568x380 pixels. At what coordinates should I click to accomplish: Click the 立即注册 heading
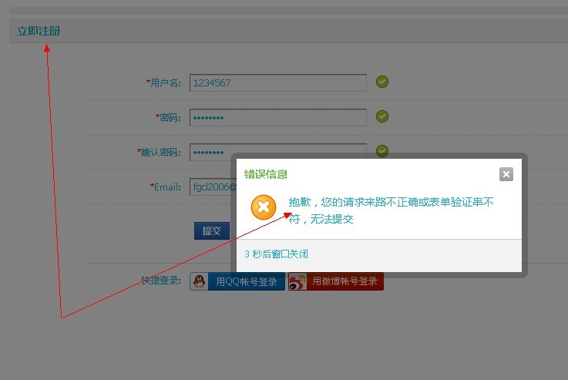39,31
